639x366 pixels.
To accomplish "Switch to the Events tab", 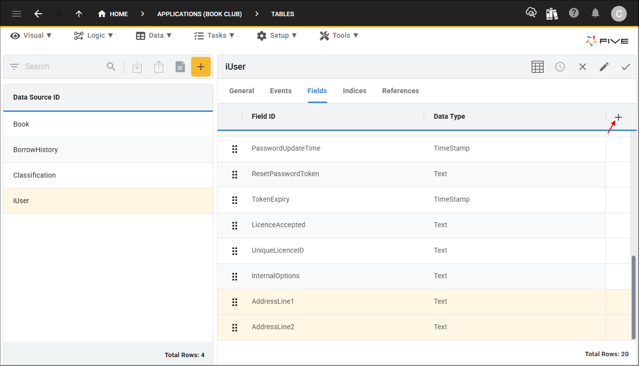I will (281, 91).
